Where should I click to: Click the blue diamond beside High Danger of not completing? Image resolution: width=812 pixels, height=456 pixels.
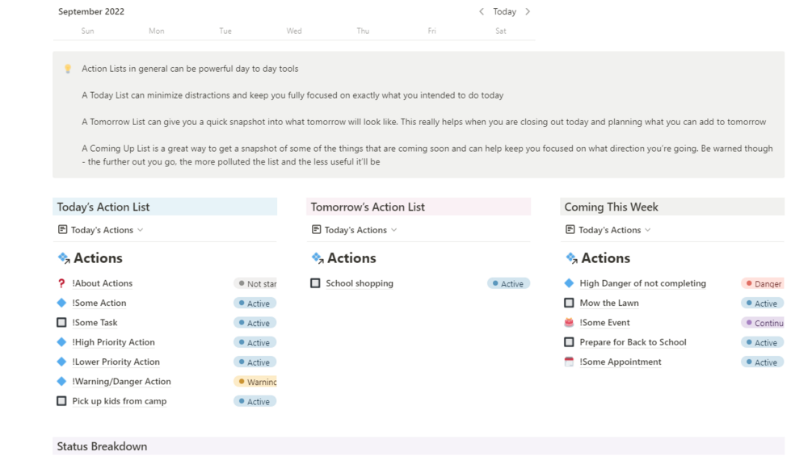click(569, 283)
